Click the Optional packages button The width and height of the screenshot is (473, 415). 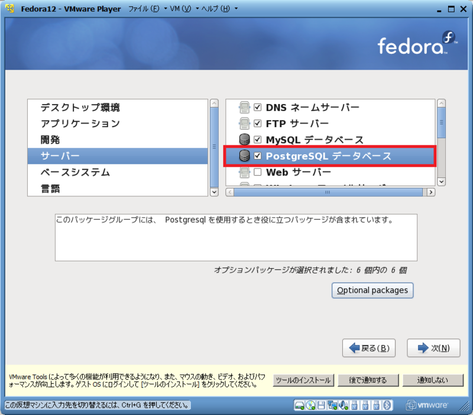pyautogui.click(x=372, y=290)
